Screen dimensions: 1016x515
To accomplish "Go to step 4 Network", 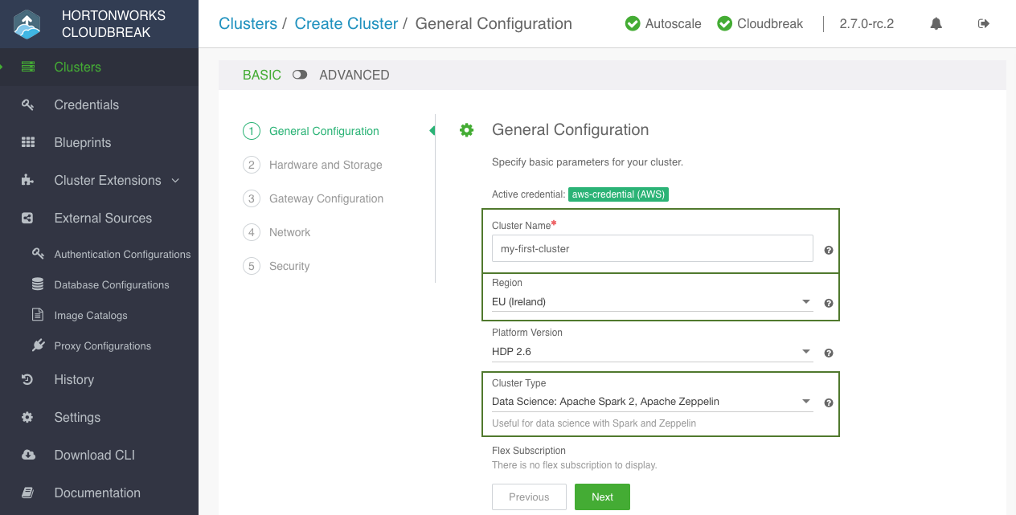I will point(277,232).
